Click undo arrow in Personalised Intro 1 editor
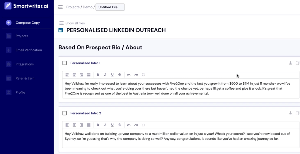The image size is (300, 154). pyautogui.click(x=129, y=75)
